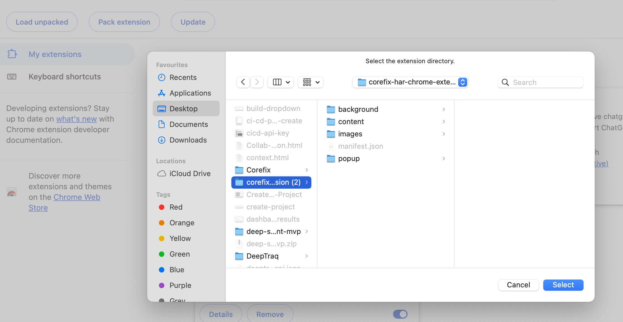Select the Purple tag dot

click(x=162, y=285)
